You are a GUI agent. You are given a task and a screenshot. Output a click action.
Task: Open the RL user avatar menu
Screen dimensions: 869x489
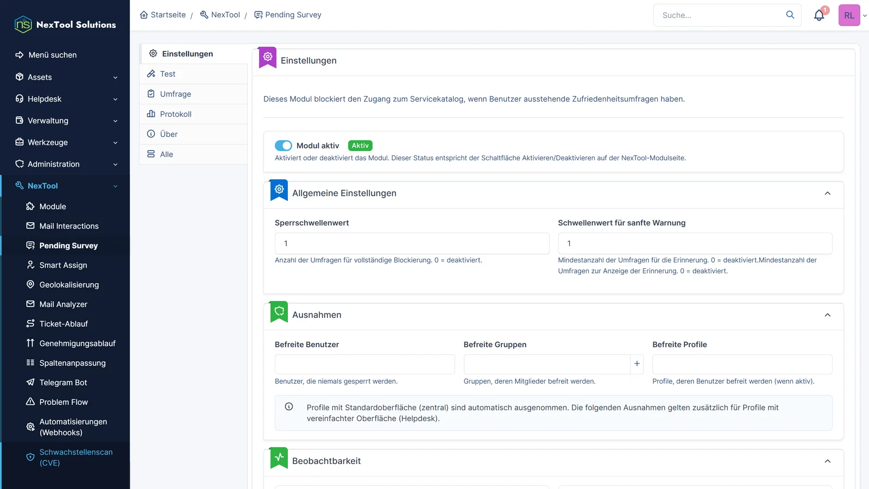(x=849, y=15)
